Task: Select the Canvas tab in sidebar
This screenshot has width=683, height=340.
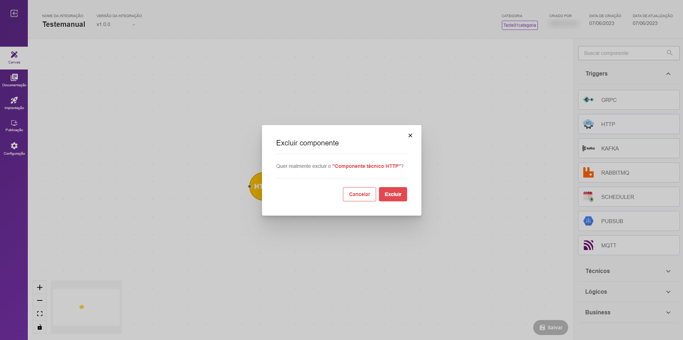Action: click(14, 58)
